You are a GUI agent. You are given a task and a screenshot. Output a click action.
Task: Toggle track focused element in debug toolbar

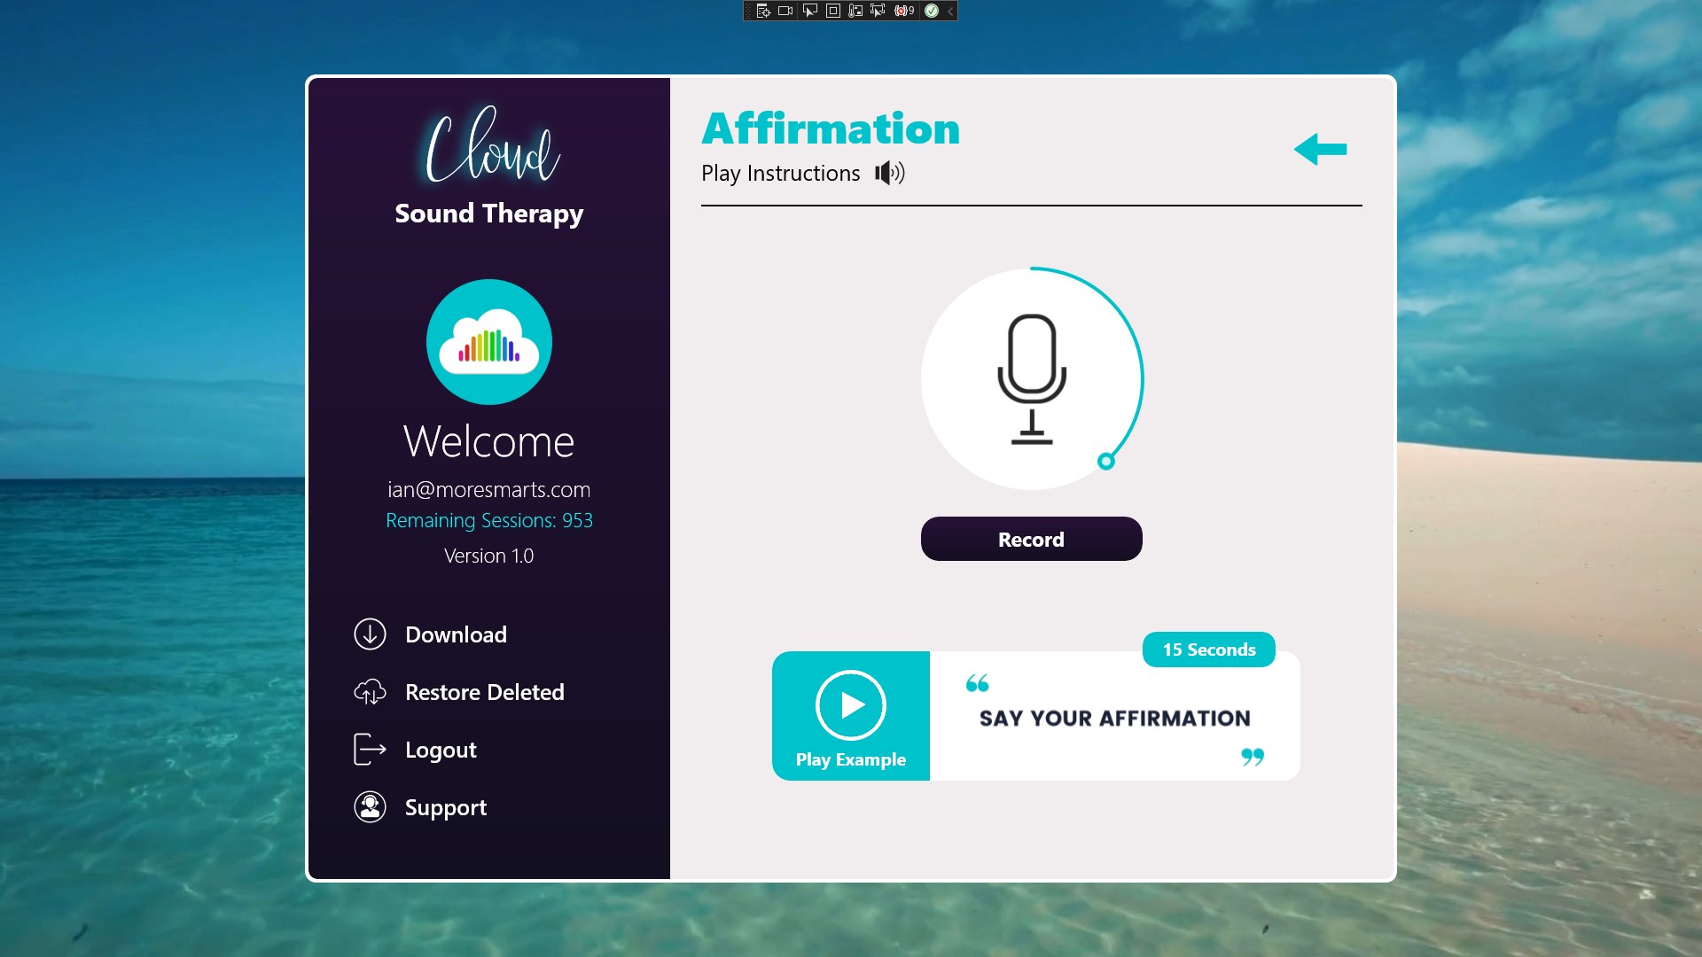click(x=878, y=11)
